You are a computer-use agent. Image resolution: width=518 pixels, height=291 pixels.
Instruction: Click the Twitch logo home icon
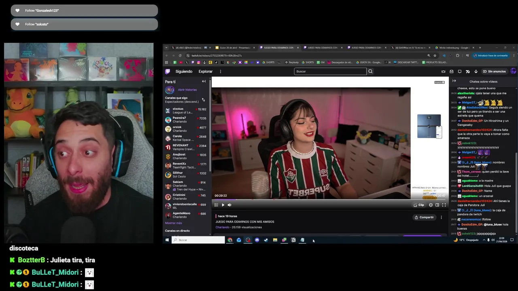(x=168, y=72)
